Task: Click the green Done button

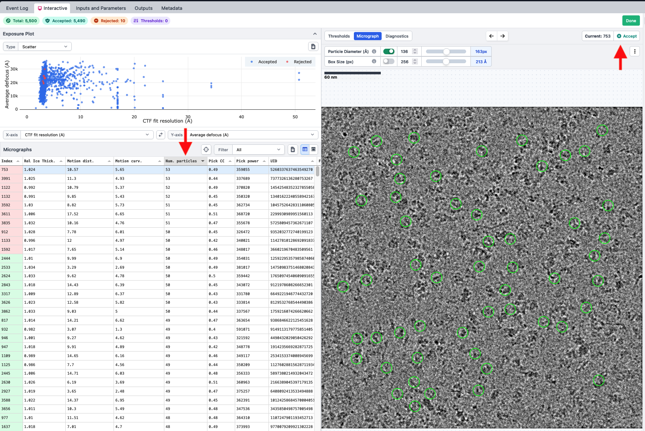Action: [631, 21]
